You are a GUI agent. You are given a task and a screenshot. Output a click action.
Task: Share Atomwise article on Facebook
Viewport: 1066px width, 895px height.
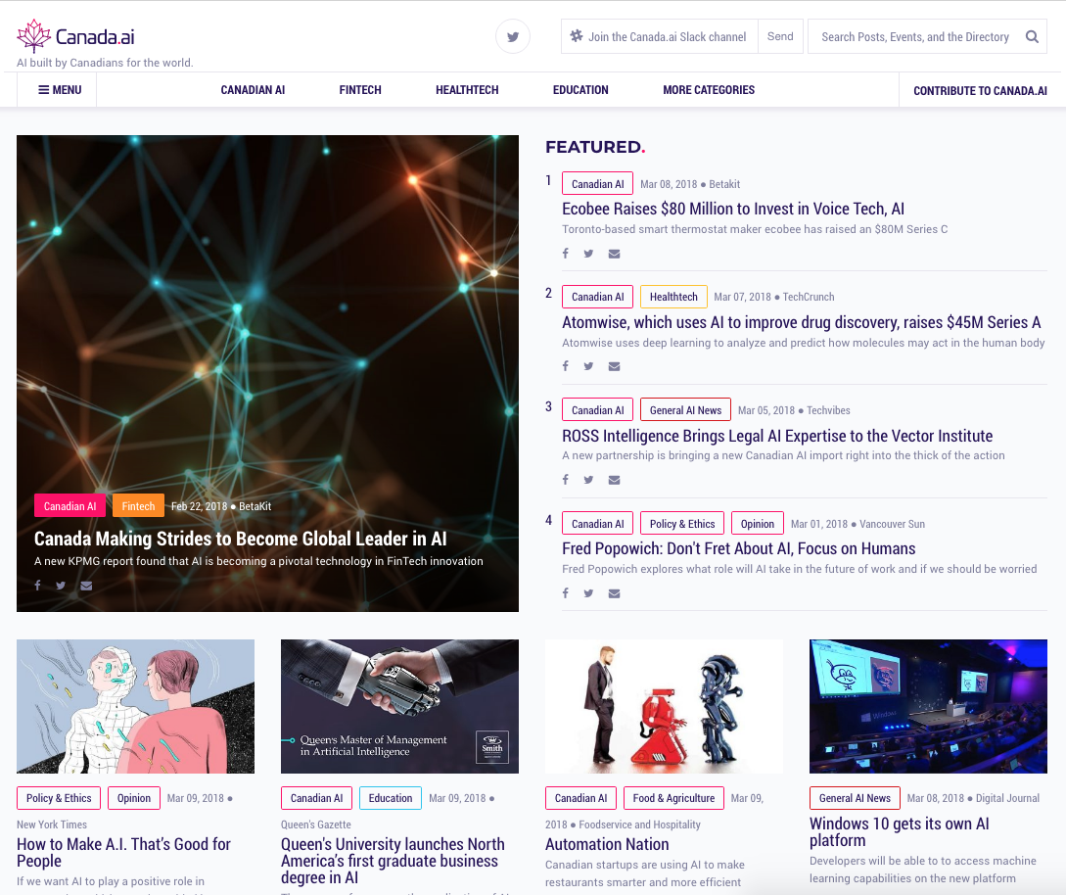click(x=566, y=366)
